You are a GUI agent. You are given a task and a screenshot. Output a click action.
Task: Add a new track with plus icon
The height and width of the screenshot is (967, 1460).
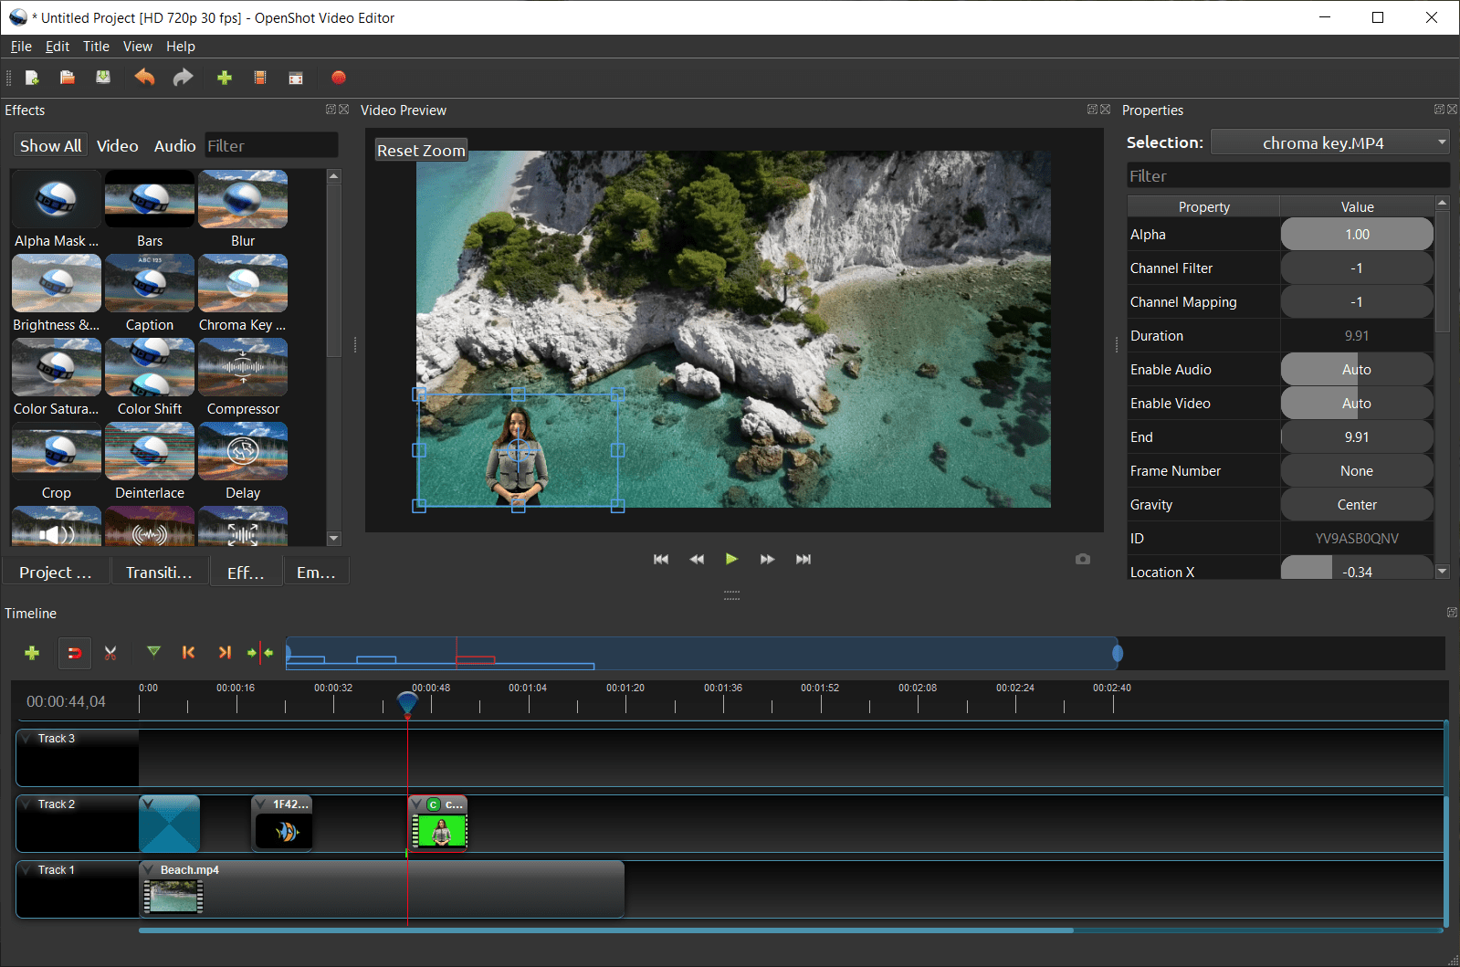tap(32, 653)
